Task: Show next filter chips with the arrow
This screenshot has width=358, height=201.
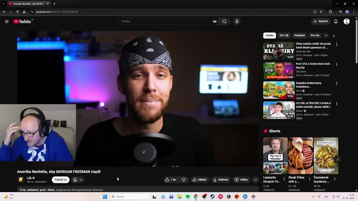Action: (x=333, y=36)
